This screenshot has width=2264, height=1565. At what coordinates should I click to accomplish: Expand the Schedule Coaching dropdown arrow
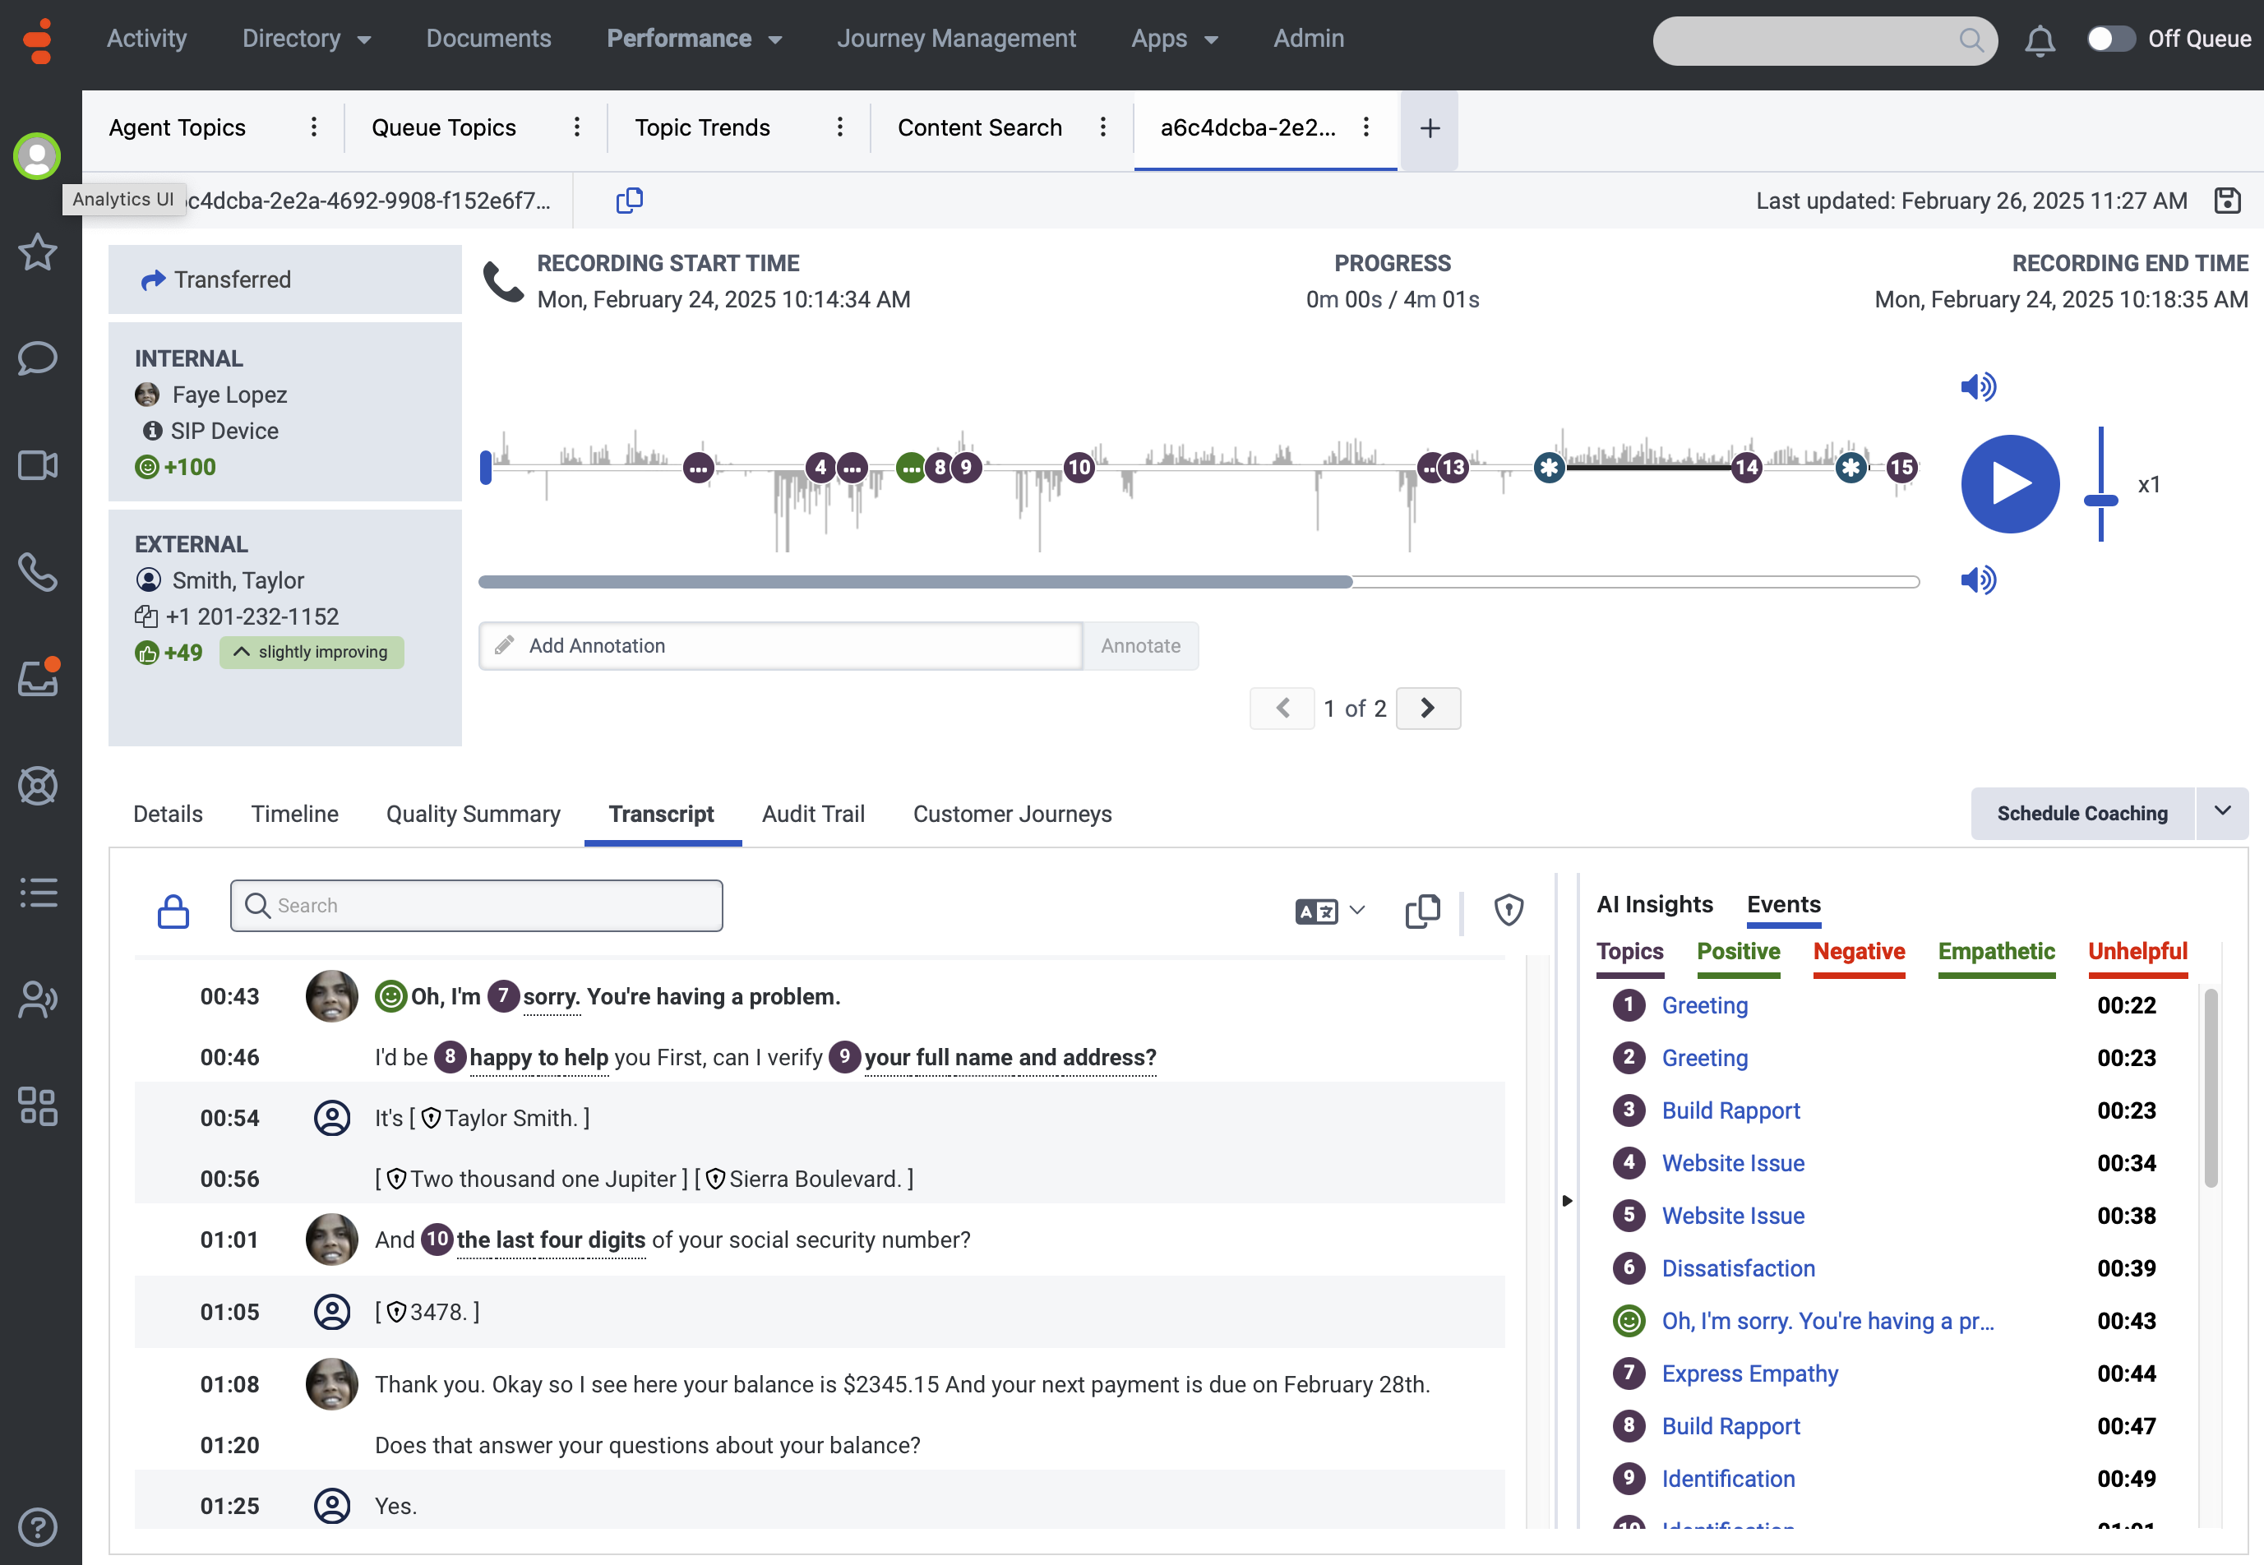coord(2222,812)
